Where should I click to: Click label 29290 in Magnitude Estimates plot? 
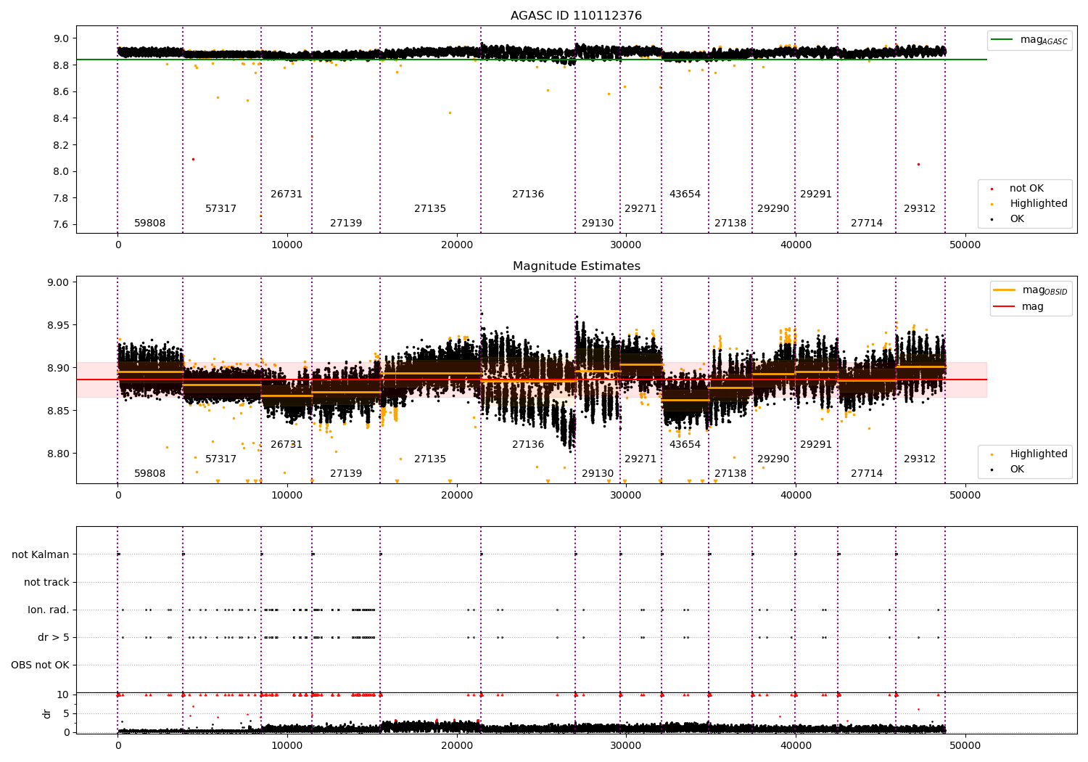tap(773, 459)
